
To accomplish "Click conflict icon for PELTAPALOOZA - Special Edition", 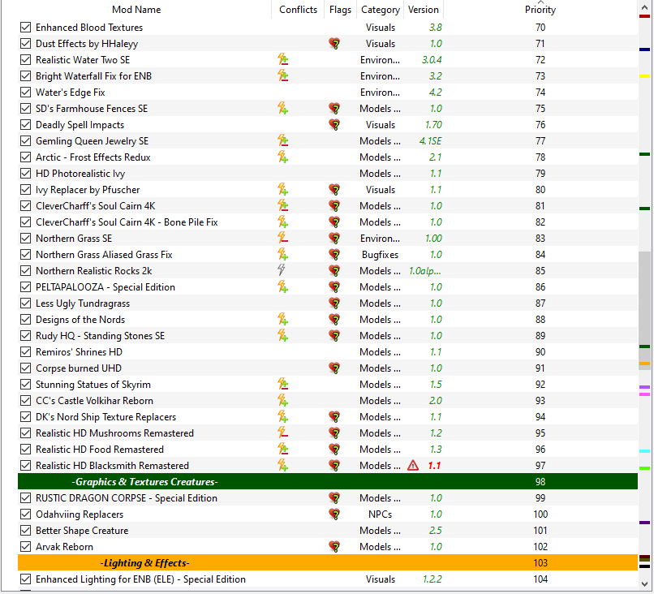I will (x=283, y=287).
